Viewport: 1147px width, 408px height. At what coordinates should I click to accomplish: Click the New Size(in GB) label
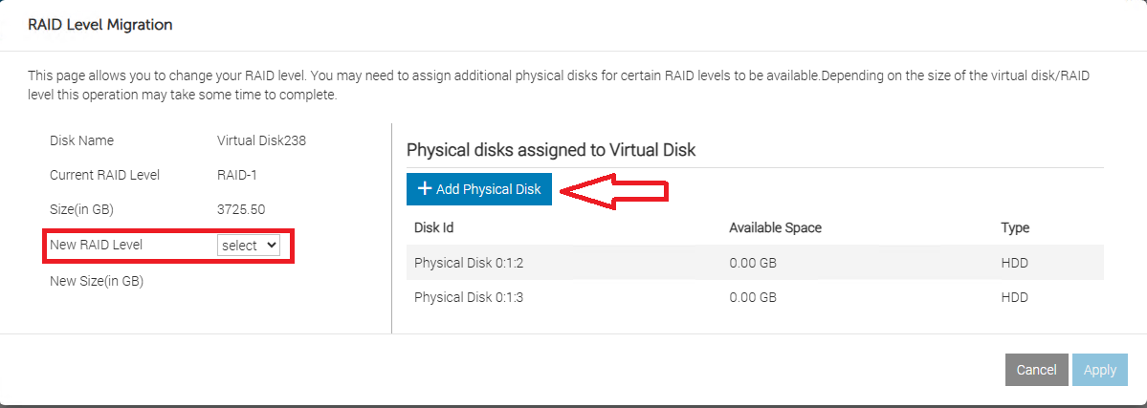[x=97, y=281]
